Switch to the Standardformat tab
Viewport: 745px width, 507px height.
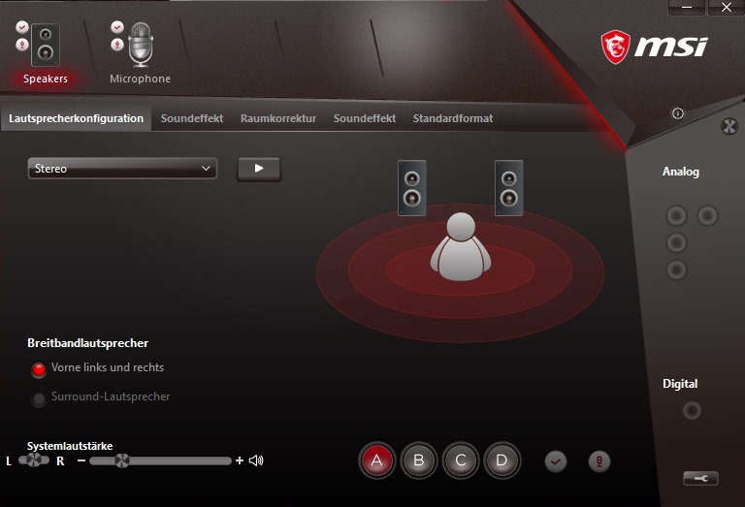(x=453, y=118)
